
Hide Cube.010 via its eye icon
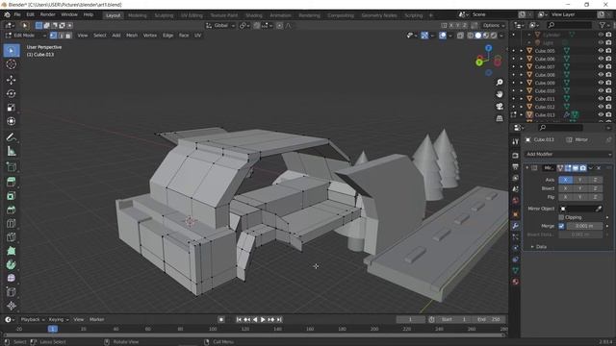pos(601,90)
